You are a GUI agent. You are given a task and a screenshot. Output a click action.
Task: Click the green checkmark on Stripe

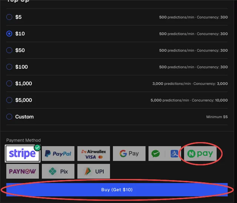37,148
